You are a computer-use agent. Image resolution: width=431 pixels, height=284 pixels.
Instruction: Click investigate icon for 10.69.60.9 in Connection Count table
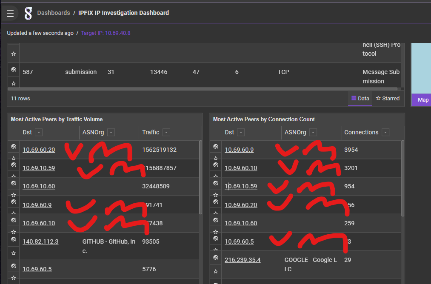216,147
